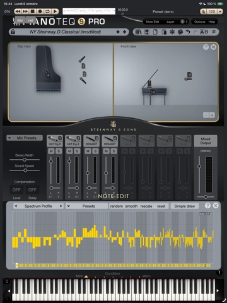The width and height of the screenshot is (227, 303).
Task: Click the metronome icon
Action: point(203,11)
